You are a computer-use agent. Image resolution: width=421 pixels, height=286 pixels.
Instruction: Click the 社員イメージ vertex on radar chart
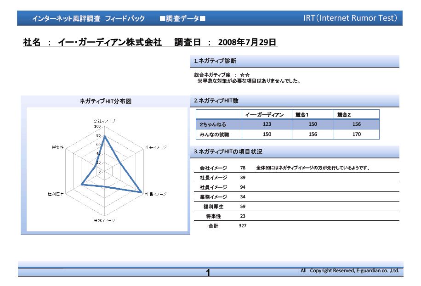(x=142, y=192)
